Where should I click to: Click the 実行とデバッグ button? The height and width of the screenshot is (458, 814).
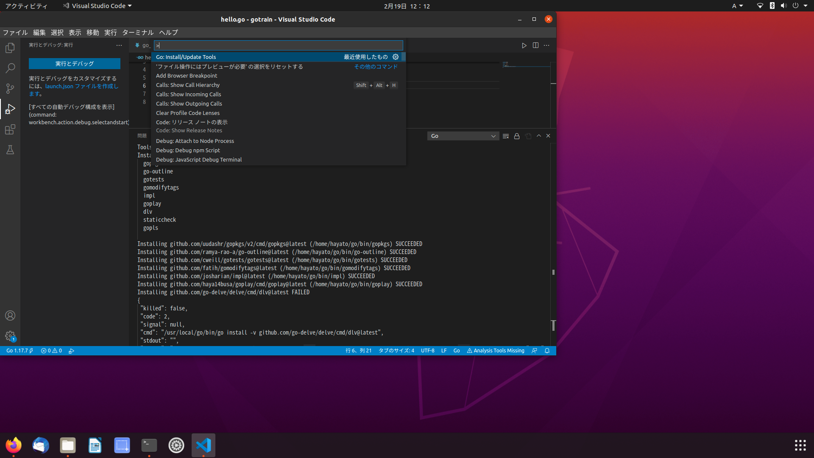pyautogui.click(x=74, y=63)
